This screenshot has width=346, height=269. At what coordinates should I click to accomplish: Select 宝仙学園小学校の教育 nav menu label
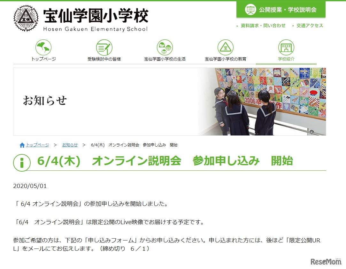[225, 59]
